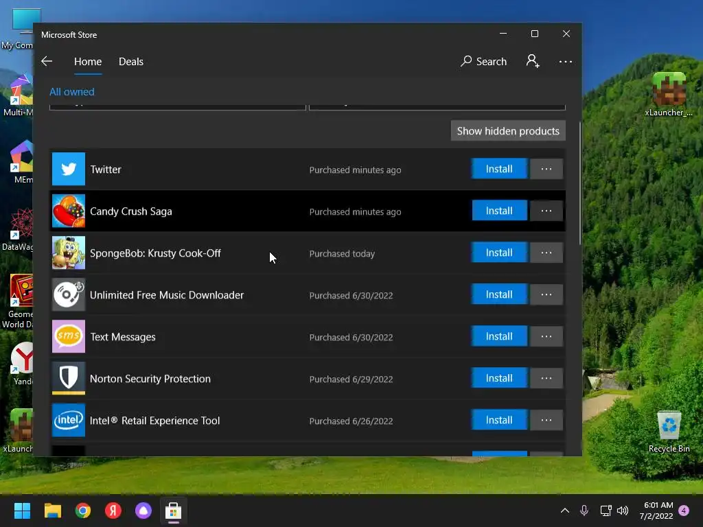The image size is (703, 527).
Task: Show hidden tray icons chevron
Action: pos(565,511)
